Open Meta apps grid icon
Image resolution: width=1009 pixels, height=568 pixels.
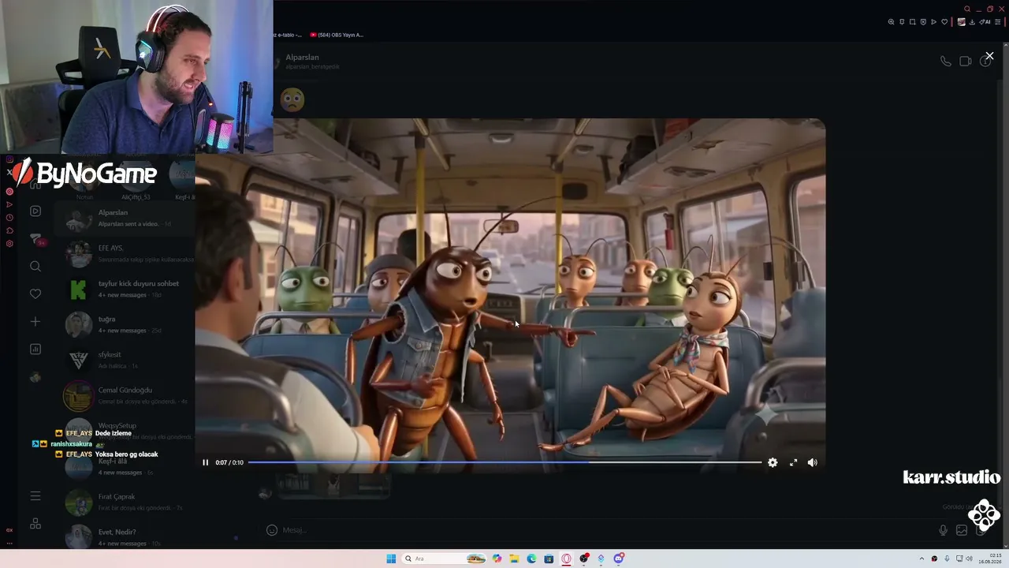pyautogui.click(x=35, y=523)
